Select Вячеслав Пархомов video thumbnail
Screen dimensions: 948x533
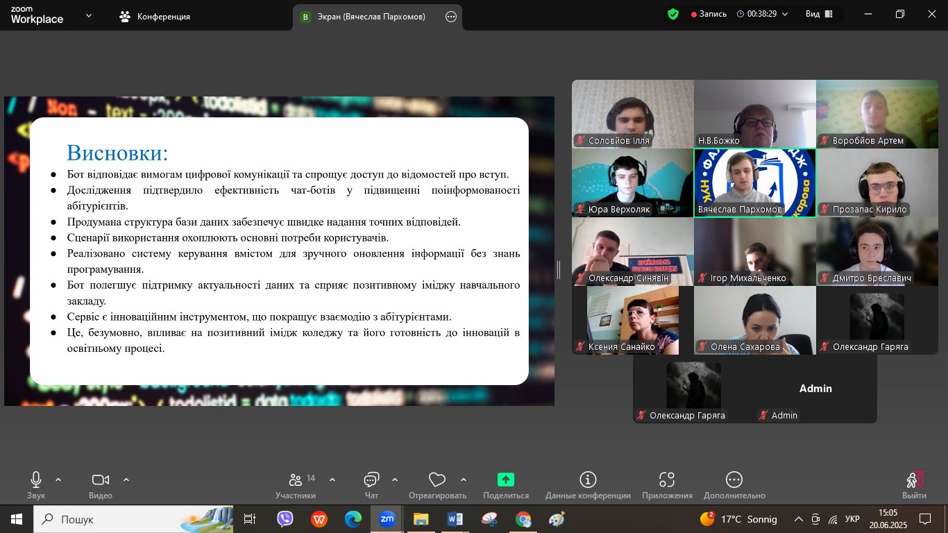click(x=754, y=183)
